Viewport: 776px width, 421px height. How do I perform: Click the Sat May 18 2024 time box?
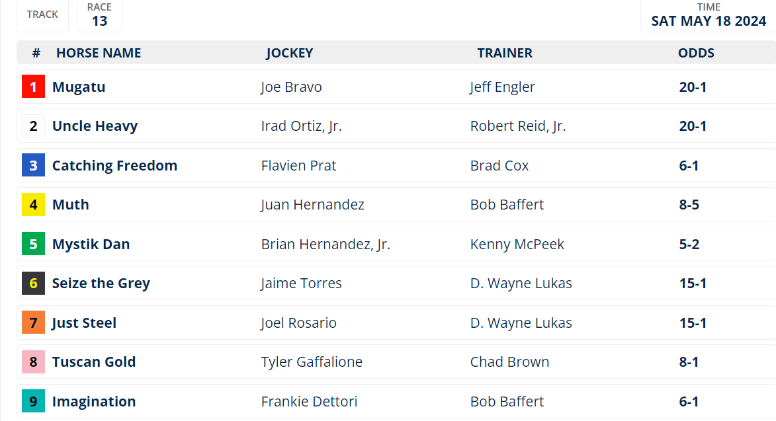(x=708, y=15)
